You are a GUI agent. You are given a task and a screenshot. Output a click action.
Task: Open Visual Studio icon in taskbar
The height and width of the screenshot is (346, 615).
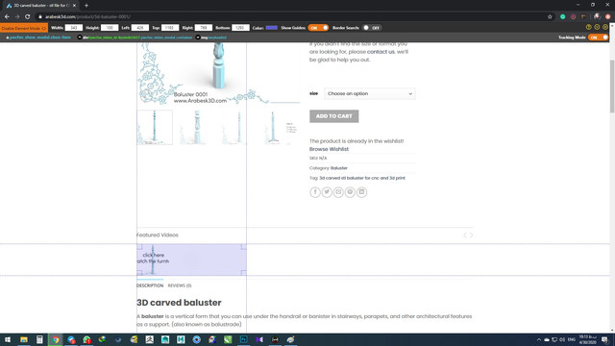pyautogui.click(x=259, y=339)
